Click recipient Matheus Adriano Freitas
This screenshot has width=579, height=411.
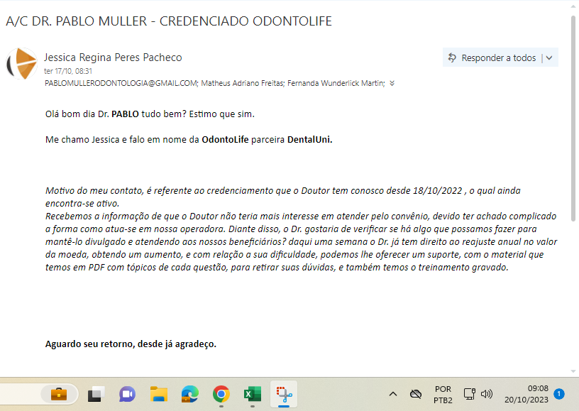click(x=243, y=84)
